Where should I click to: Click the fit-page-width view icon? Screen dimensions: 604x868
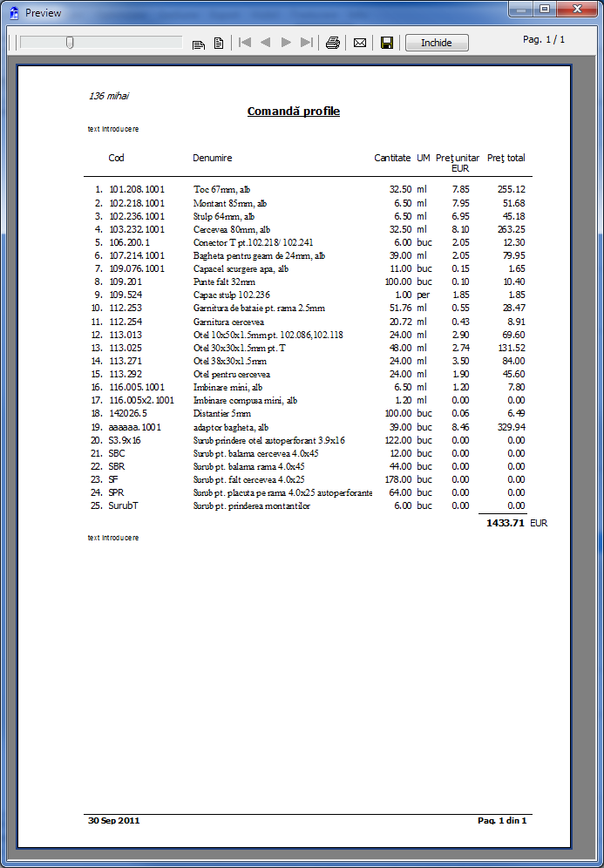click(x=198, y=44)
